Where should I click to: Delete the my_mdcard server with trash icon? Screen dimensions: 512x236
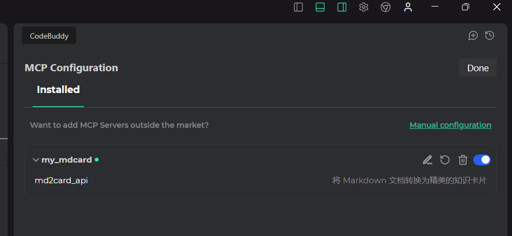(463, 160)
